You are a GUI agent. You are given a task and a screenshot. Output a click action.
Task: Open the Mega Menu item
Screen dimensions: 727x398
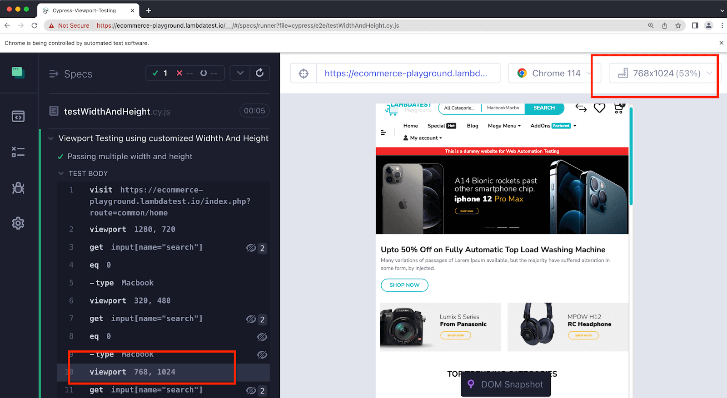click(504, 126)
